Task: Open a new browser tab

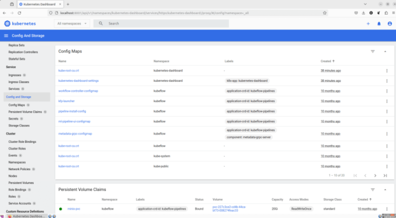Action: 68,4
